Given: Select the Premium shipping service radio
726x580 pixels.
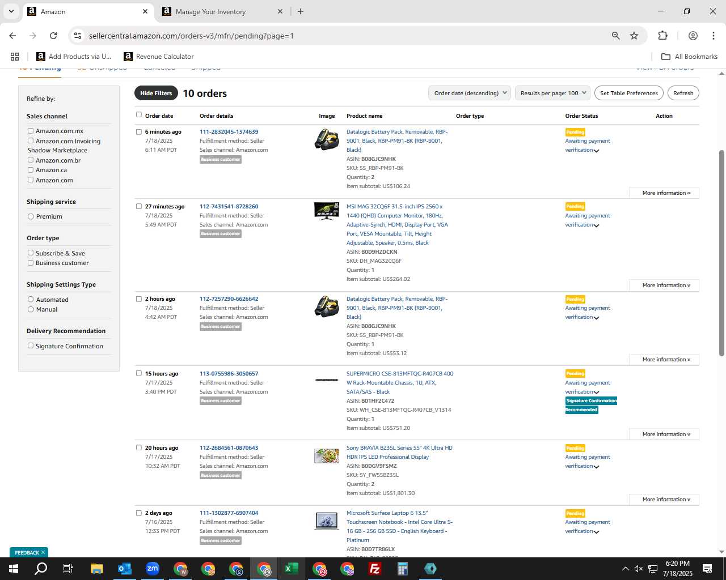Looking at the screenshot, I should click(x=31, y=216).
